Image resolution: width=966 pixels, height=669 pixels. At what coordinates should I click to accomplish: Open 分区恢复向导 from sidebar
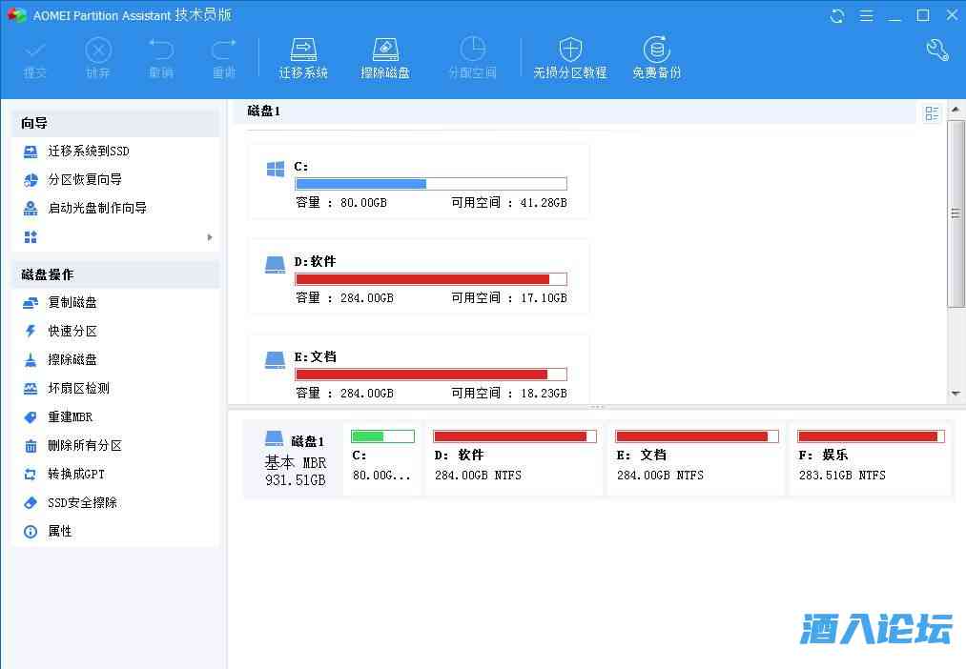point(85,179)
